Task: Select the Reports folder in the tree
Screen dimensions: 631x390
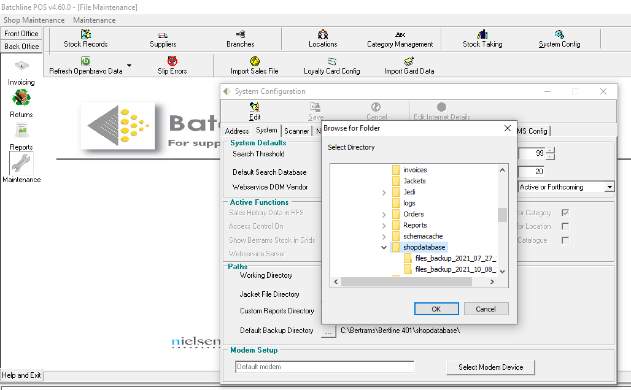Action: pyautogui.click(x=415, y=225)
